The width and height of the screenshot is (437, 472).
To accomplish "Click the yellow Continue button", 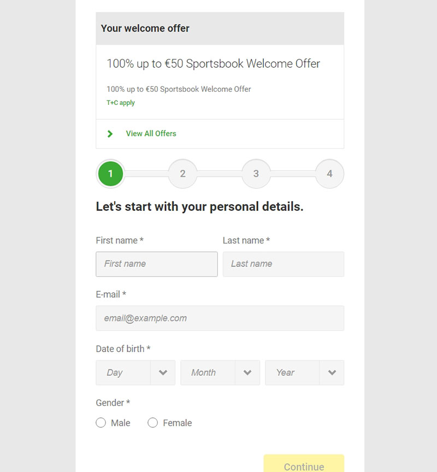I will [x=304, y=464].
